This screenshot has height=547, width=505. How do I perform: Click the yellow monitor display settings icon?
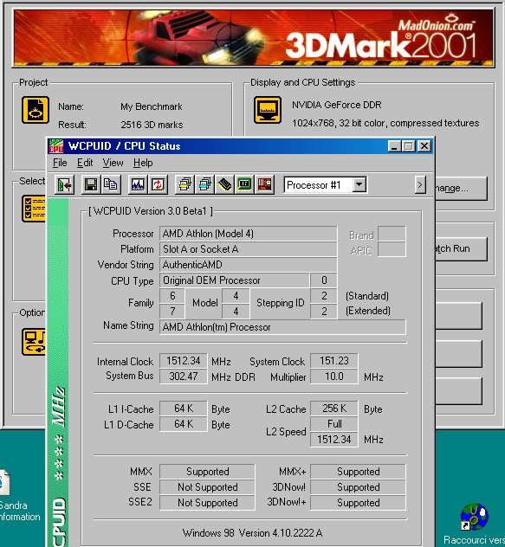click(268, 110)
